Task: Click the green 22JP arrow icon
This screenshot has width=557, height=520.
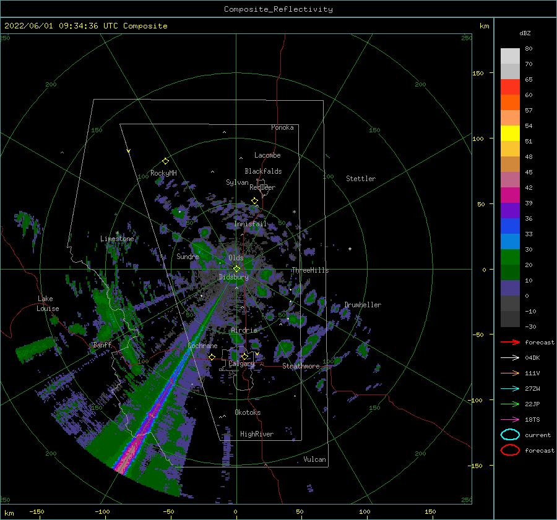Action: 510,404
